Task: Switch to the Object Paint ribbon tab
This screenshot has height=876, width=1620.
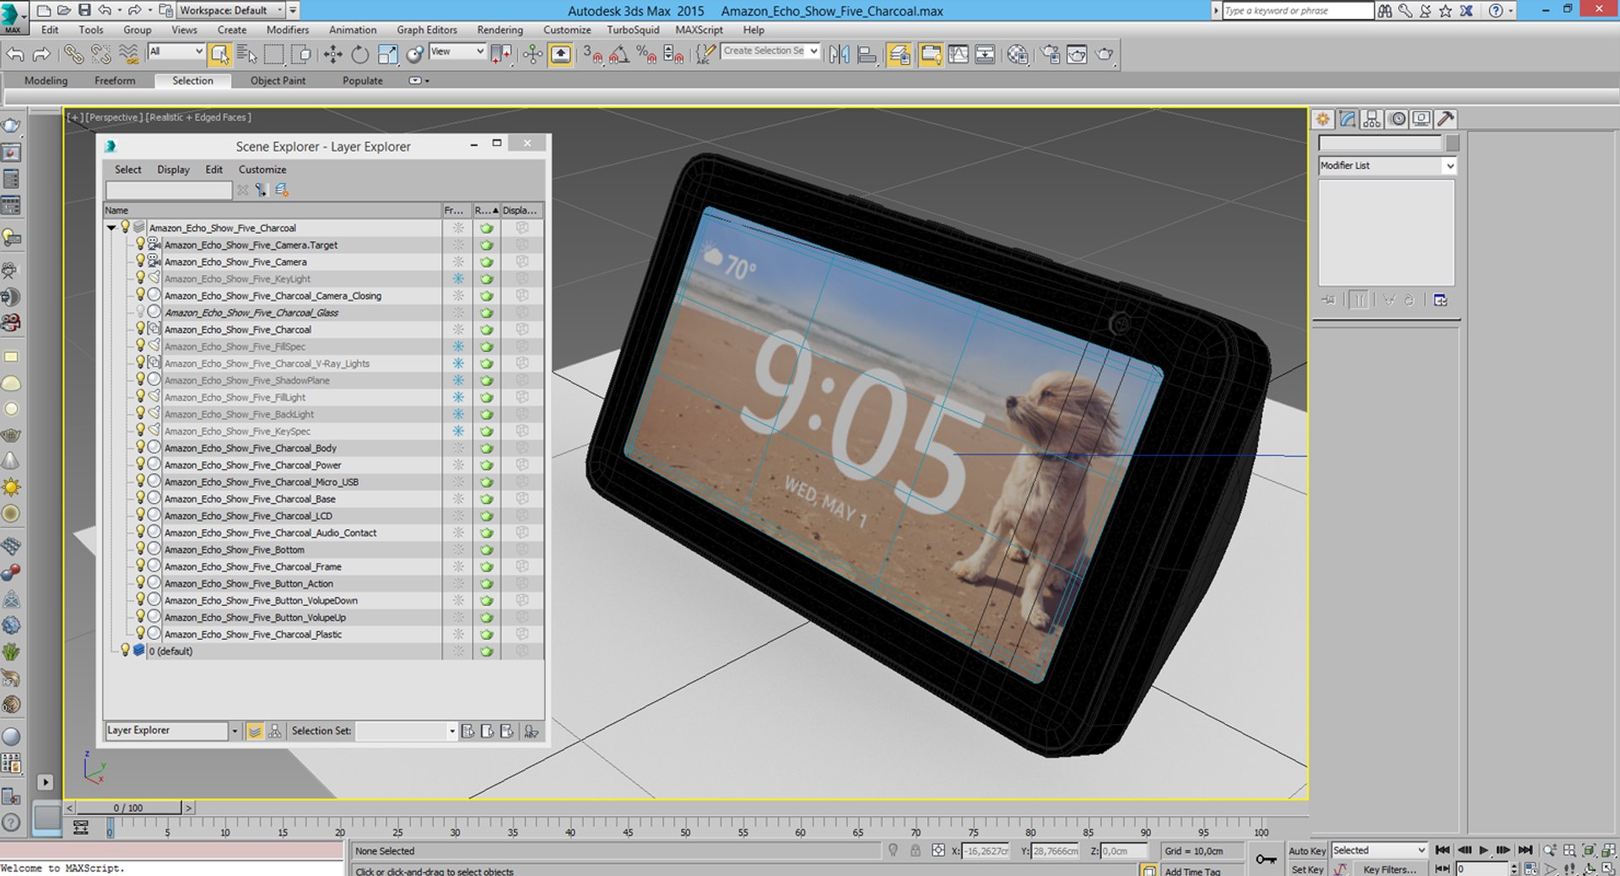Action: click(278, 80)
